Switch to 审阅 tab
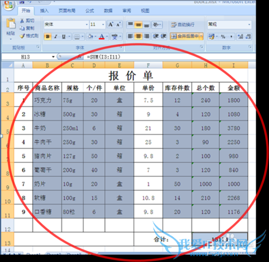Image resolution: width=269 pixels, height=262 pixels. 126,11
